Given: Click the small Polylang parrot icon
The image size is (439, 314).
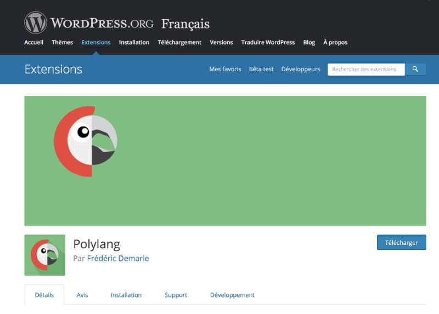Looking at the screenshot, I should (45, 255).
